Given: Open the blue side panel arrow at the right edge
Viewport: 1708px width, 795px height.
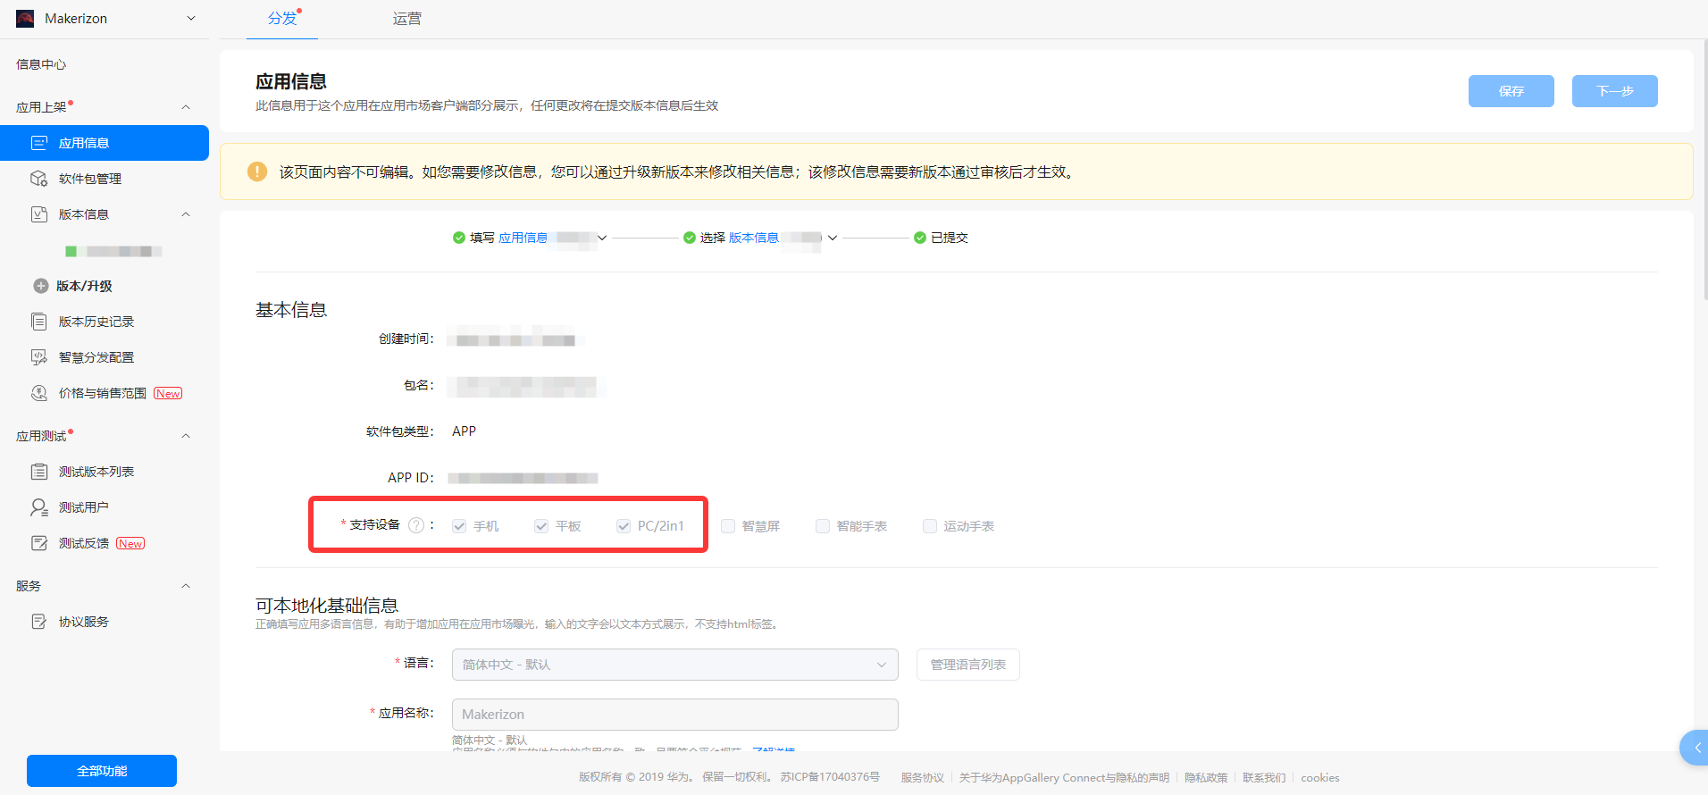Looking at the screenshot, I should tap(1695, 748).
